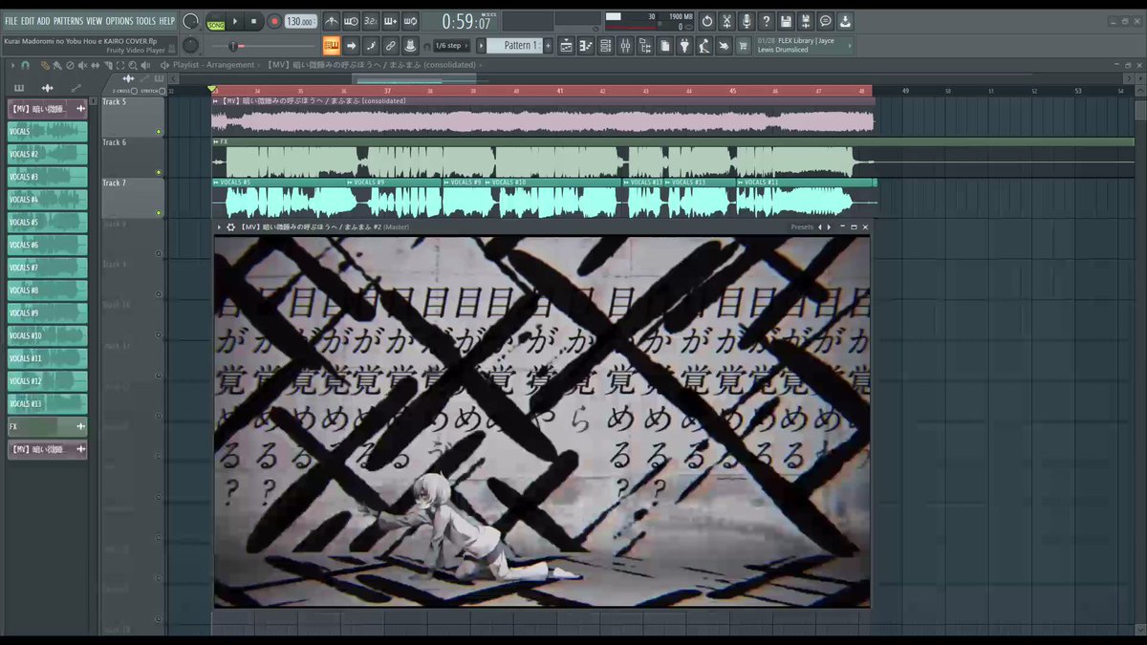1147x645 pixels.
Task: Open the metronome toggle icon
Action: [331, 21]
